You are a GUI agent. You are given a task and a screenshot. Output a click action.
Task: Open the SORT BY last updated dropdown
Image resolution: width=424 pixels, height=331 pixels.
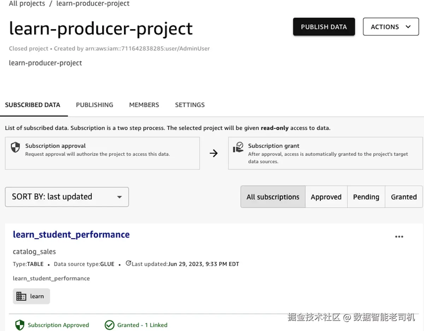point(67,197)
